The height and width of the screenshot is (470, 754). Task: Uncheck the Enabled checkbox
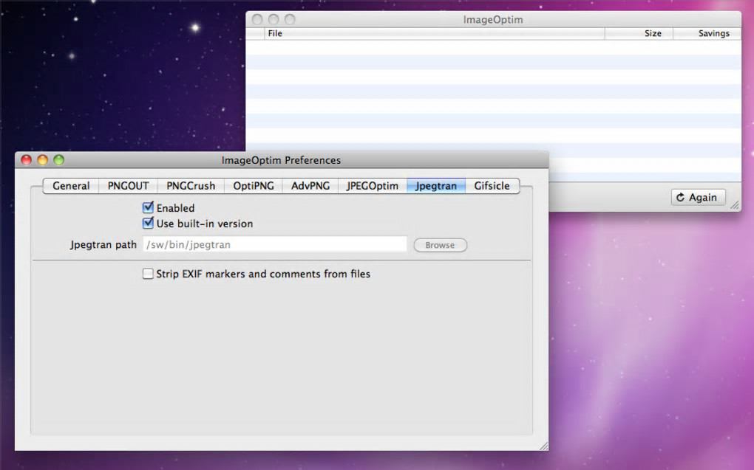pyautogui.click(x=148, y=208)
